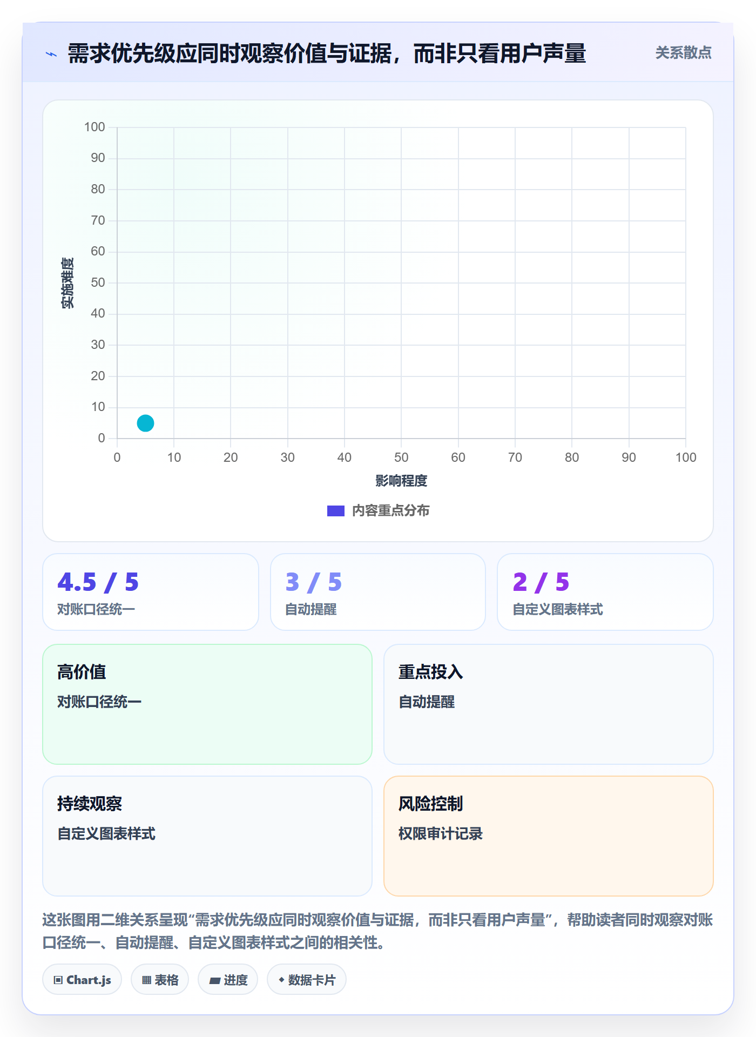Click the grid icon in 表格 chip
The height and width of the screenshot is (1037, 756).
pyautogui.click(x=147, y=980)
